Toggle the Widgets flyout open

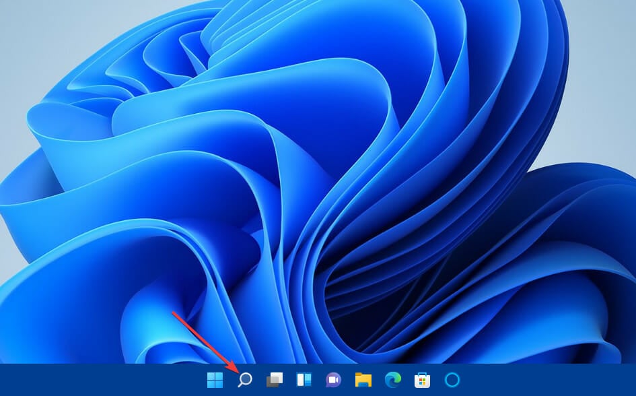click(304, 381)
